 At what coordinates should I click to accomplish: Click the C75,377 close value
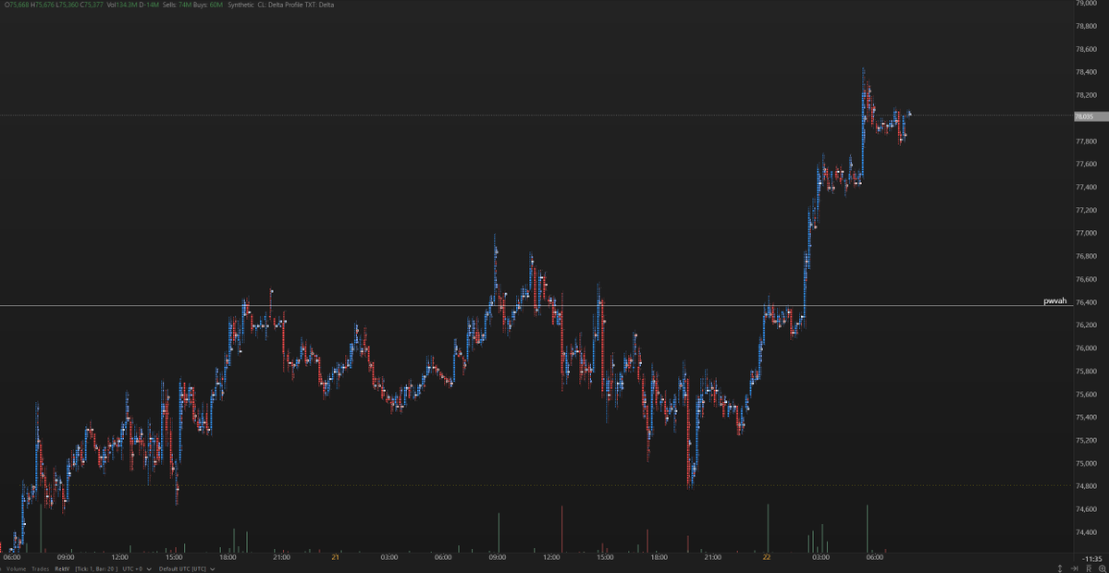point(92,5)
